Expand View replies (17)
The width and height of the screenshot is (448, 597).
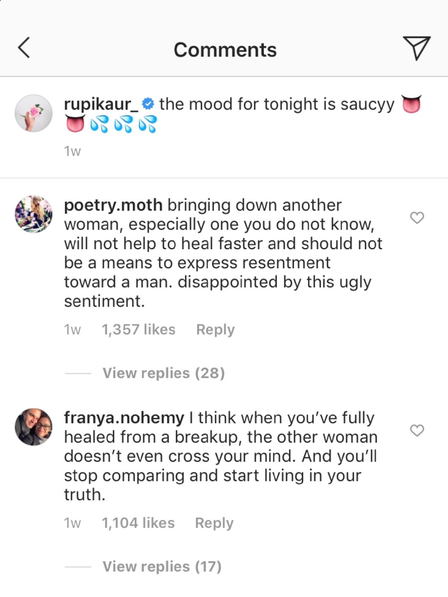pyautogui.click(x=162, y=566)
